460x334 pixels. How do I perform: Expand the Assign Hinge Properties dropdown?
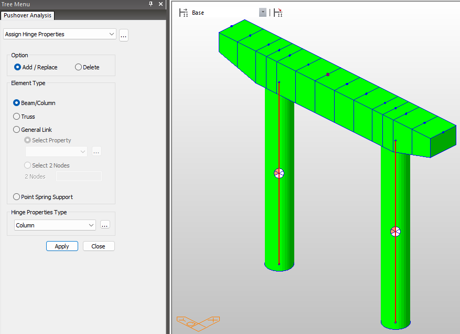click(111, 34)
